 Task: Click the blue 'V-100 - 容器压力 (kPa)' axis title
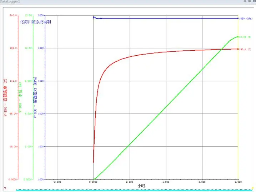[35, 97]
